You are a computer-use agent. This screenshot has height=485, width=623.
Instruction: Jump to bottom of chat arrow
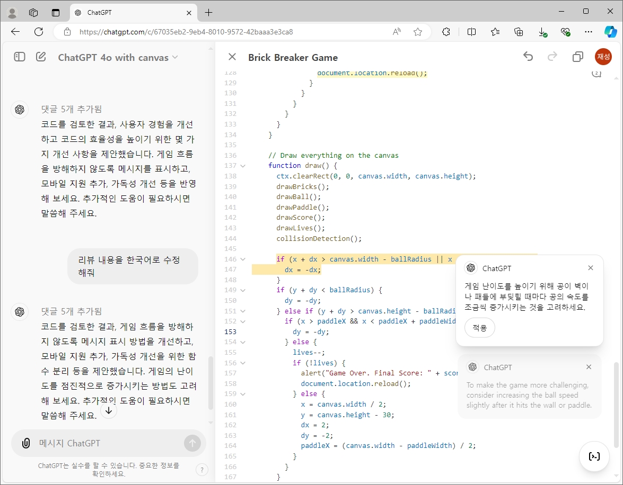[x=109, y=411]
